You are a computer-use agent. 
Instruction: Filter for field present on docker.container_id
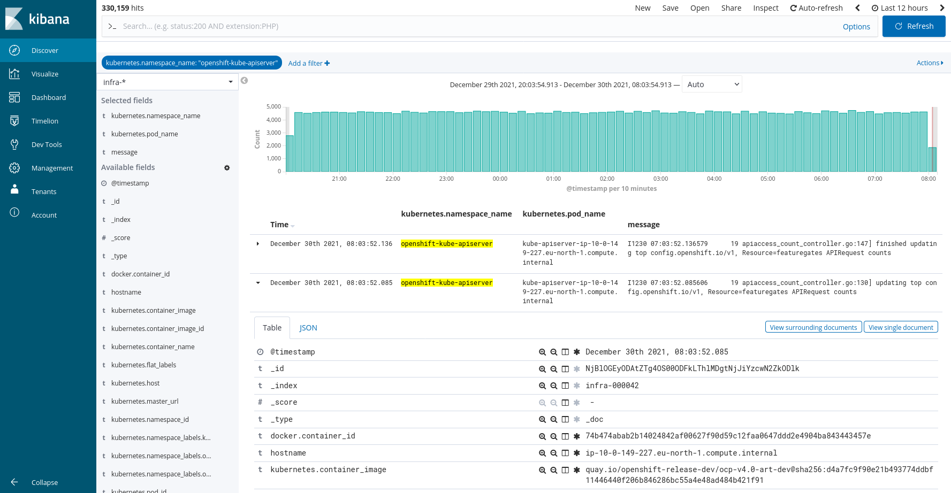coord(577,436)
